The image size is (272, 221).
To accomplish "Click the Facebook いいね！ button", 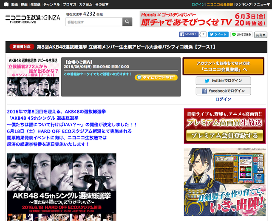I will (189, 34).
